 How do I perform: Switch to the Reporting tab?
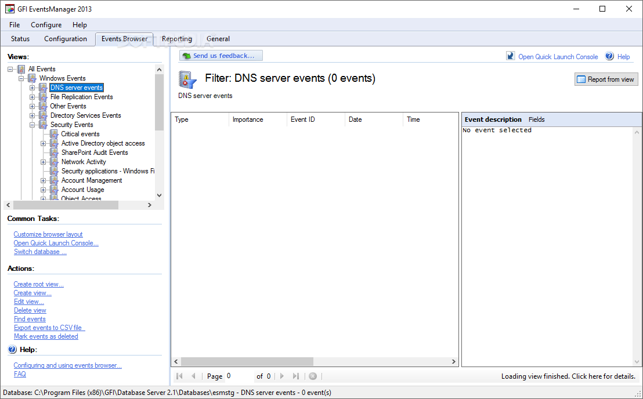(177, 39)
